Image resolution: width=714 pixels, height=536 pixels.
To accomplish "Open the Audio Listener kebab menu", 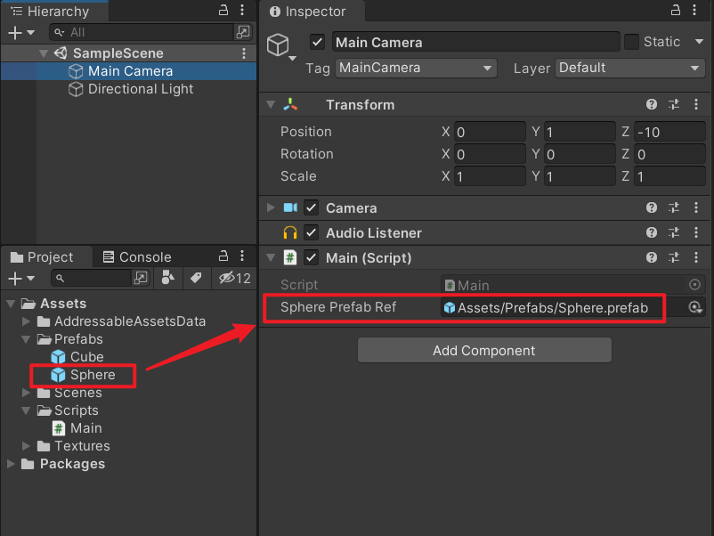I will [x=696, y=233].
